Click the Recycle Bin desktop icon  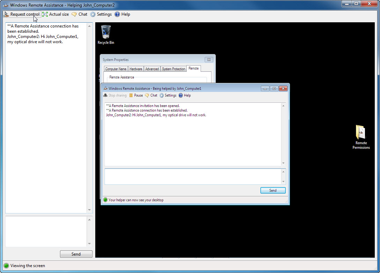pyautogui.click(x=106, y=35)
